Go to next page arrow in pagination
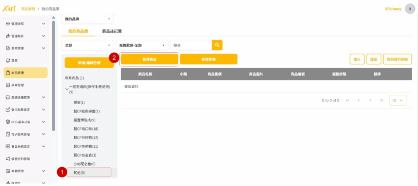The width and height of the screenshot is (418, 186). (370, 100)
